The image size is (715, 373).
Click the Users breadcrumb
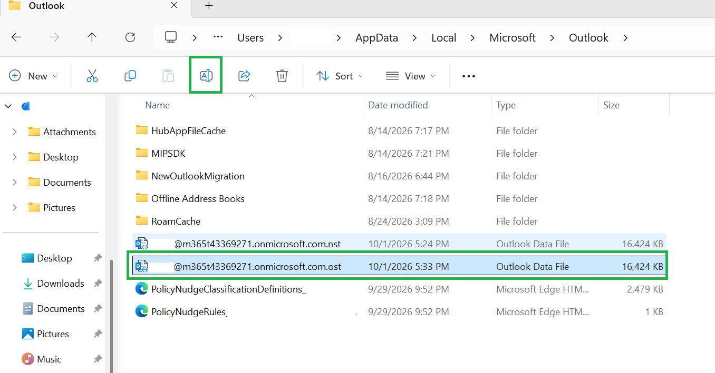tap(250, 38)
